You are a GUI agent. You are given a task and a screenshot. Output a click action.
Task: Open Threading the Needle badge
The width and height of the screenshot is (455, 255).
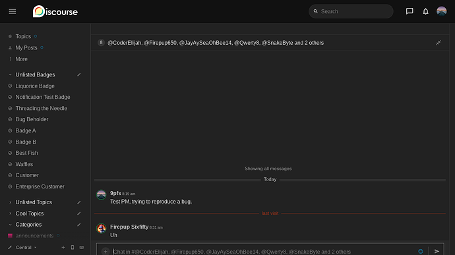click(x=42, y=108)
